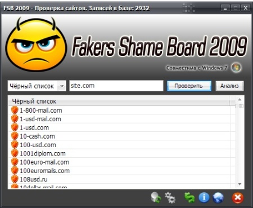Expand the Чёрный список dropdown arrow

[62, 86]
